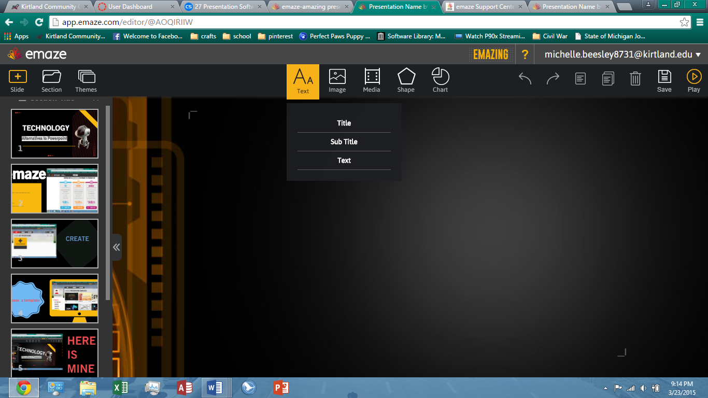This screenshot has height=398, width=708.
Task: Open the Chrome menu hamburger icon
Action: coord(700,22)
